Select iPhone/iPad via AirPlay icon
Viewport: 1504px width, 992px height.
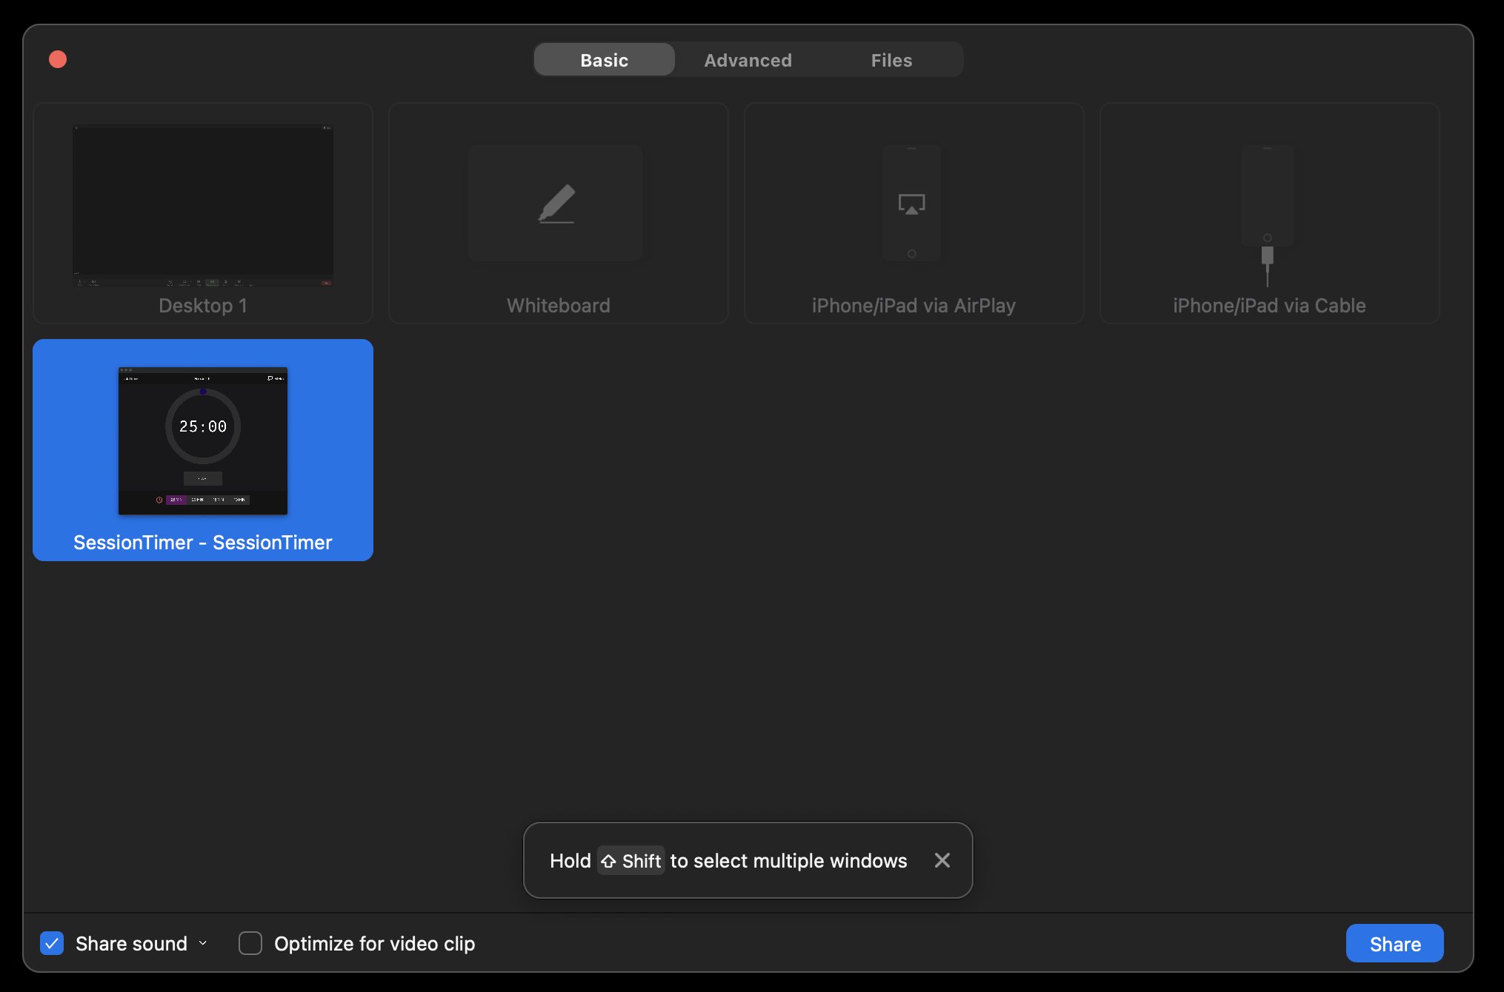pos(911,204)
